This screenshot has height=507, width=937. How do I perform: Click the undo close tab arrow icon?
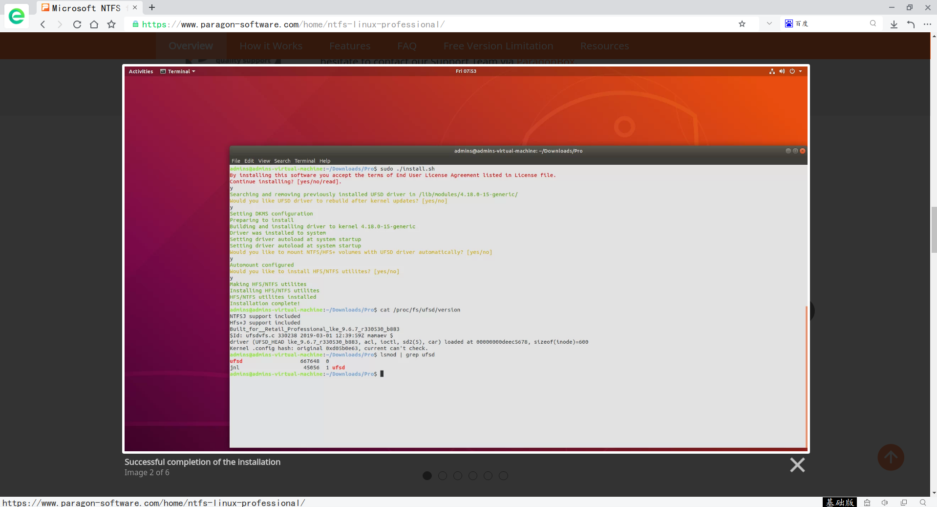pos(911,24)
